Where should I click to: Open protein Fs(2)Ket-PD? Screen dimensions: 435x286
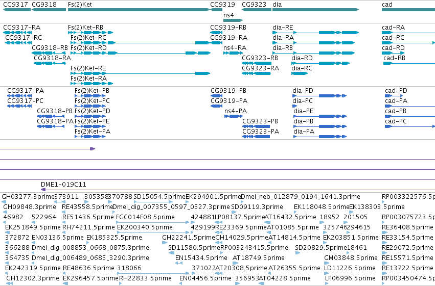93,111
